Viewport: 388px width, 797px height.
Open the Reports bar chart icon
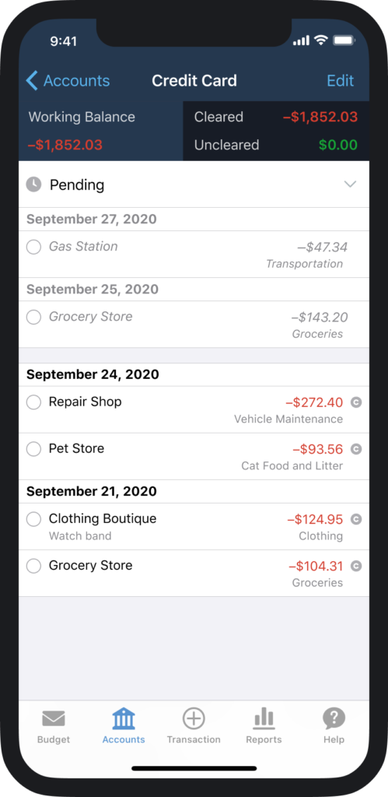coord(264,718)
